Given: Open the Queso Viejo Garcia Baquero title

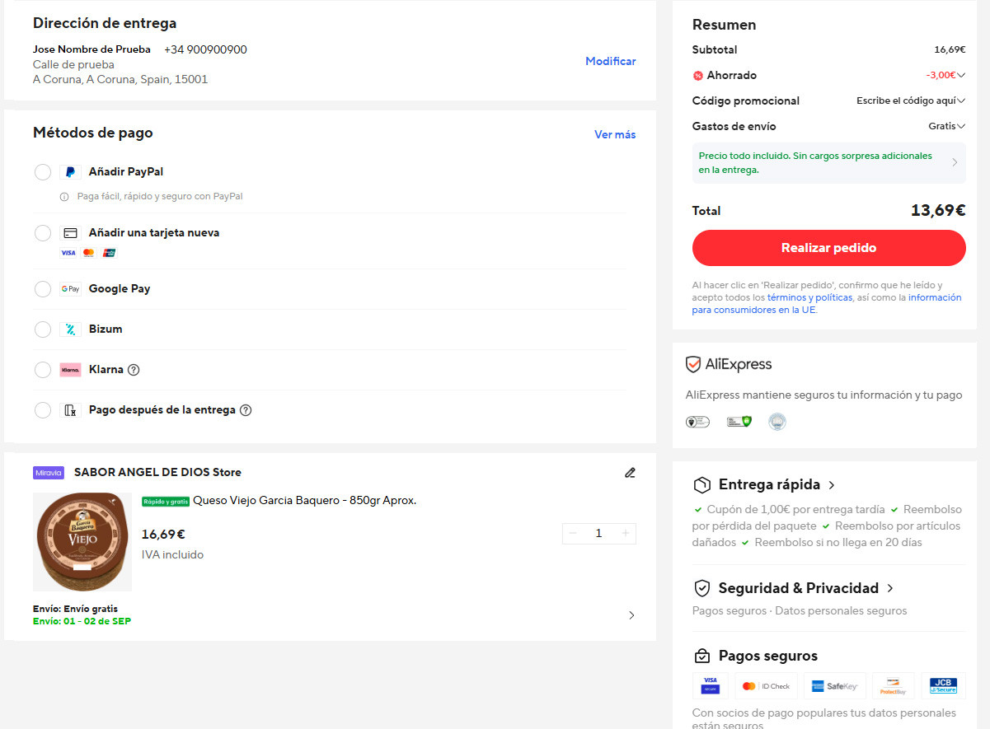Looking at the screenshot, I should 304,501.
